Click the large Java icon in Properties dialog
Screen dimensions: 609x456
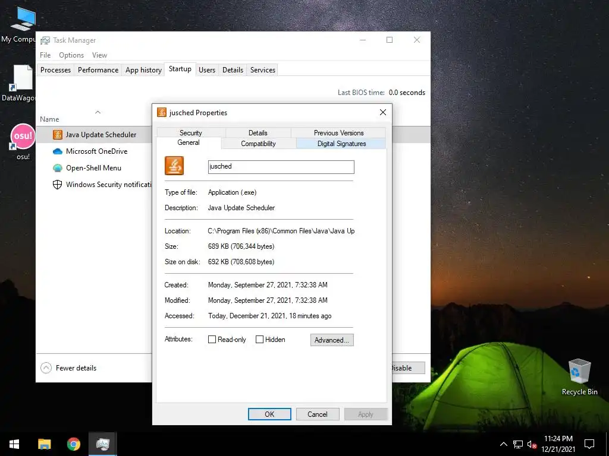pyautogui.click(x=174, y=166)
